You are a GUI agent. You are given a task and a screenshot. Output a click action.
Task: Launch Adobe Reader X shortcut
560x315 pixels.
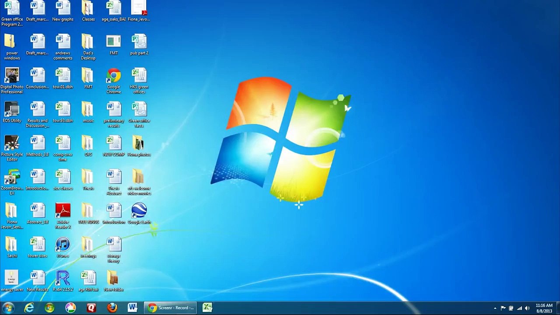(63, 216)
